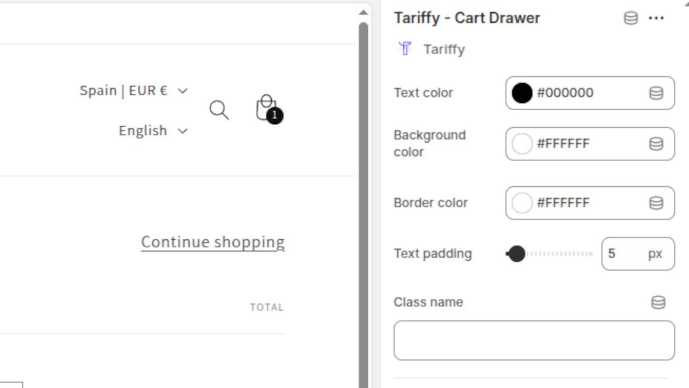Expand the Spain | EUR € country selector
The width and height of the screenshot is (689, 388).
click(134, 91)
